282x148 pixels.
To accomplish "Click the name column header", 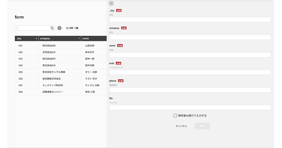I will click(x=94, y=38).
